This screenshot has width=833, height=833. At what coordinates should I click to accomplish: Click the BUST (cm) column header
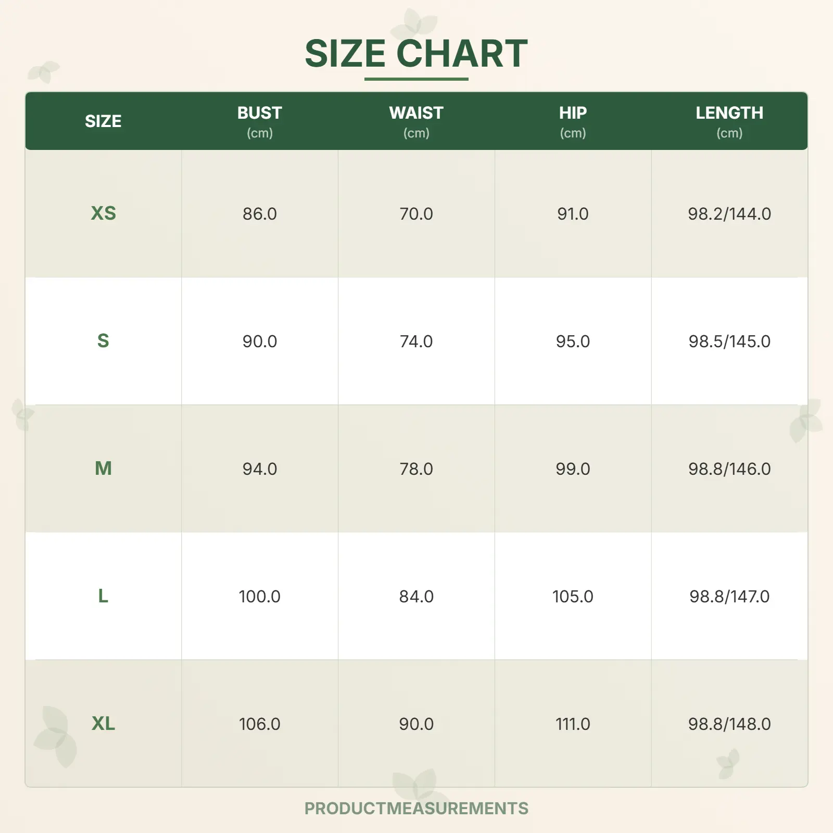[x=259, y=121]
